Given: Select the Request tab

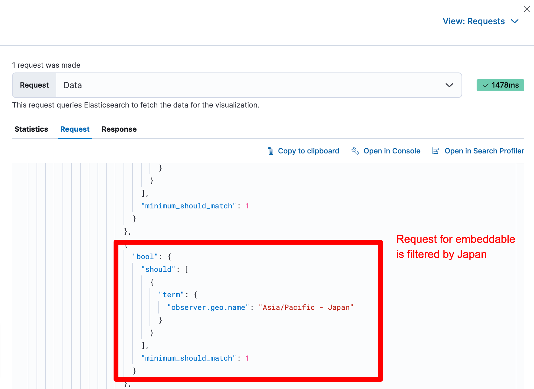Looking at the screenshot, I should pos(75,129).
